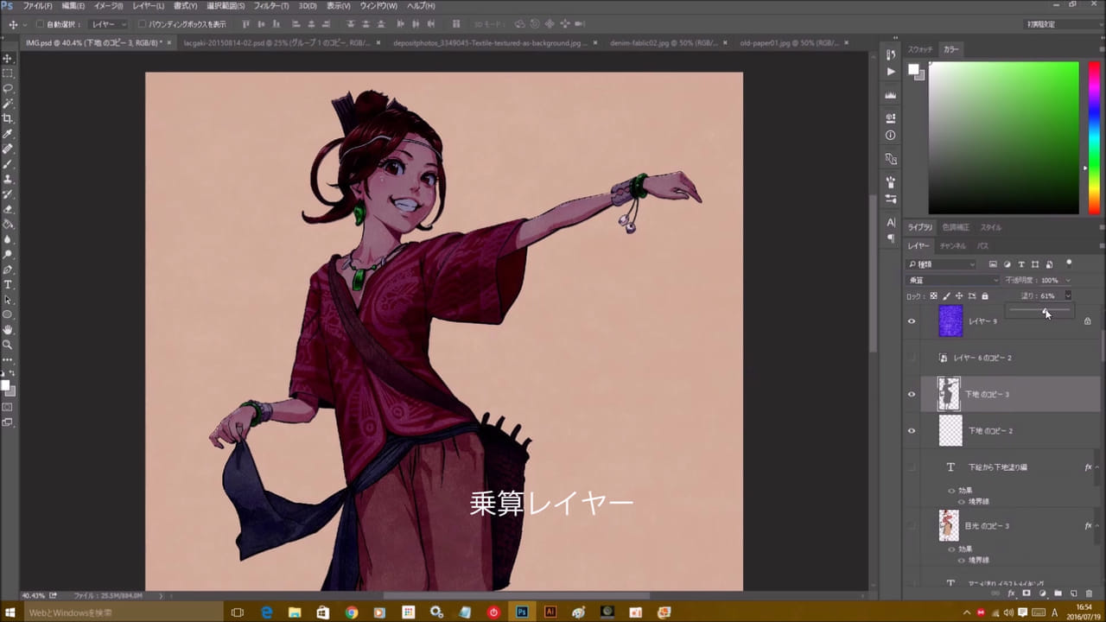The image size is (1106, 622).
Task: Click the add layer style fx icon
Action: coord(1011,593)
